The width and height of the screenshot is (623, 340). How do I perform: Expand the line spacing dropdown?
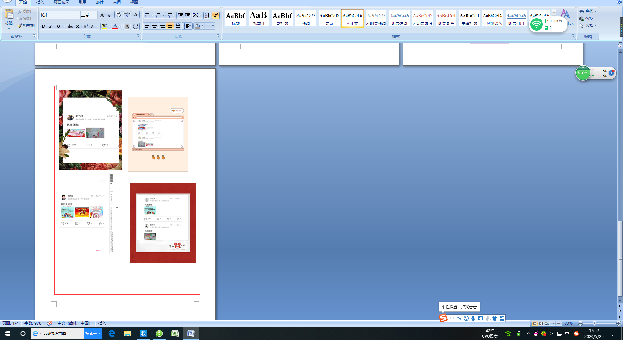pyautogui.click(x=190, y=26)
